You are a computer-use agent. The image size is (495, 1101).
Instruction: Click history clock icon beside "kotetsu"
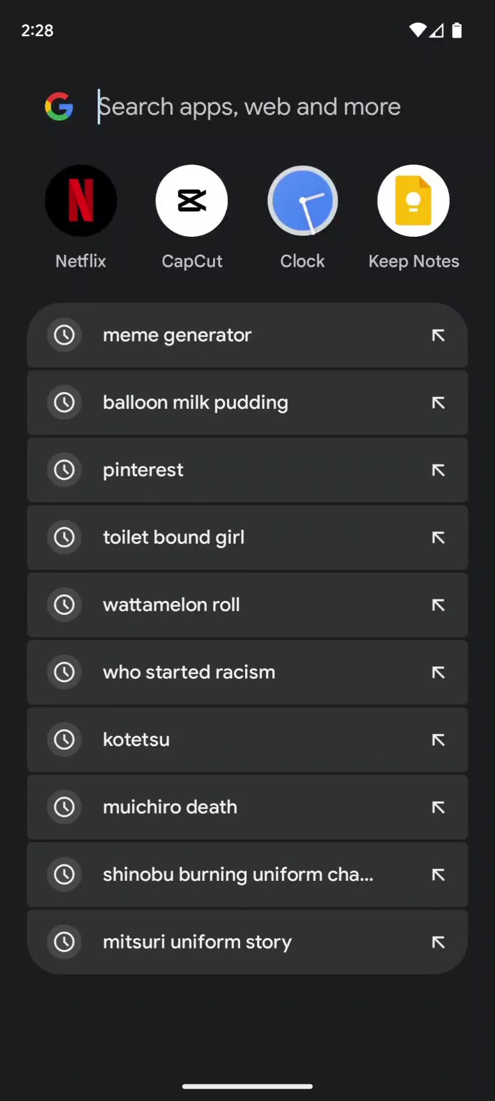[x=64, y=740]
